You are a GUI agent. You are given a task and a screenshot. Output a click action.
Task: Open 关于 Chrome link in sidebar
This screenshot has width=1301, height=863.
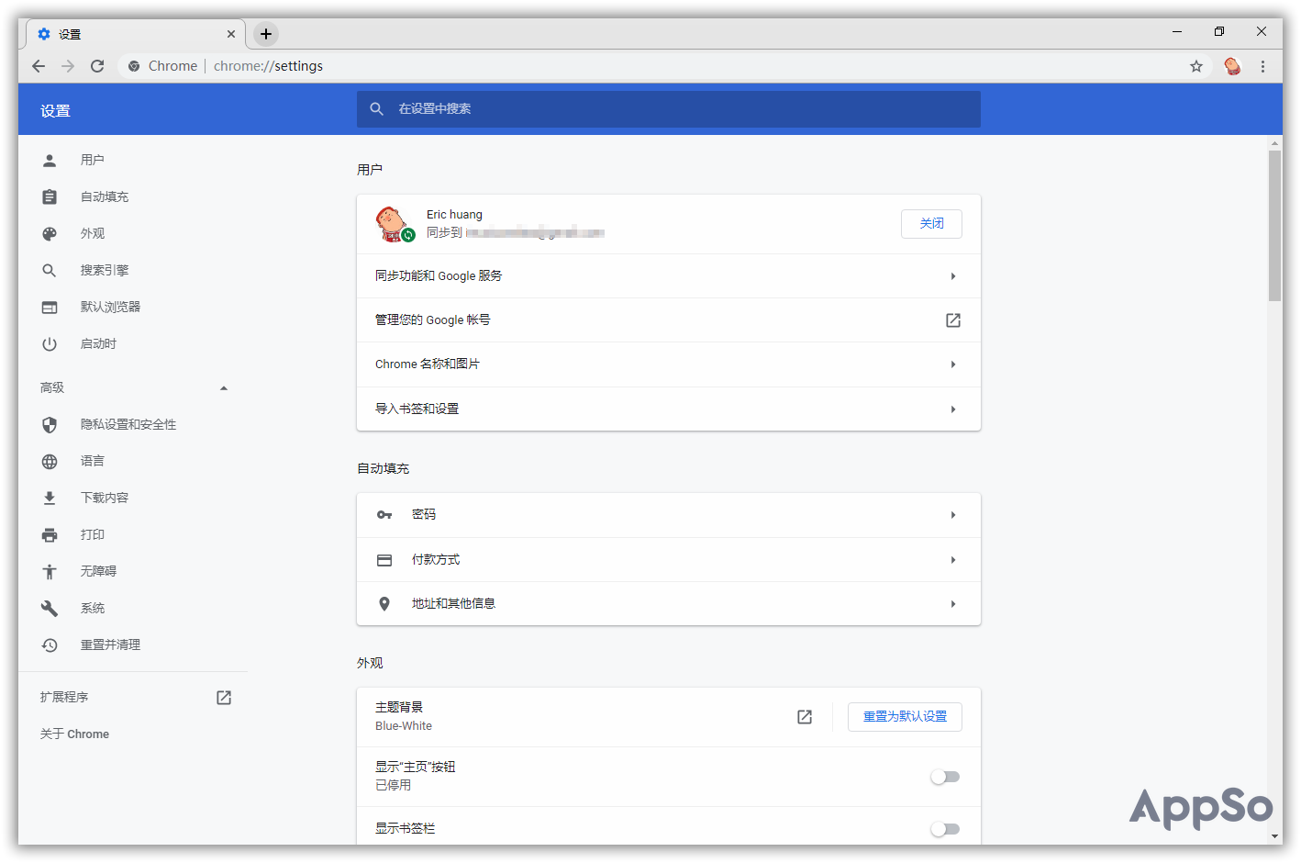point(74,734)
